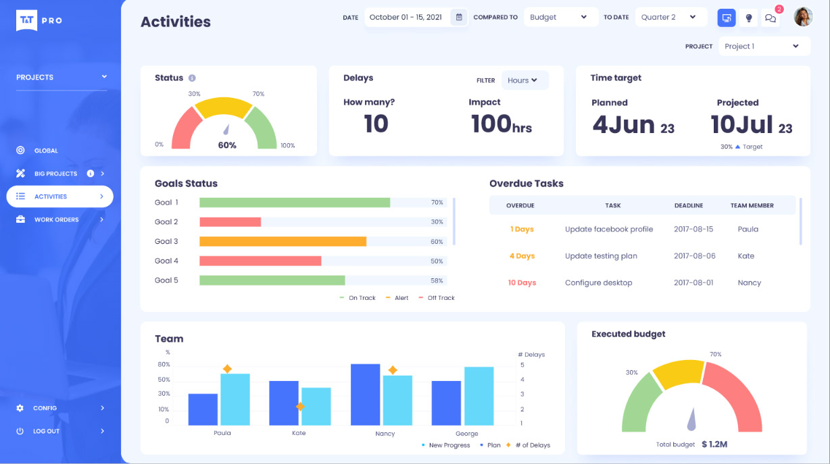Viewport: 830px width, 464px height.
Task: Open Work Orders menu item
Action: (59, 220)
